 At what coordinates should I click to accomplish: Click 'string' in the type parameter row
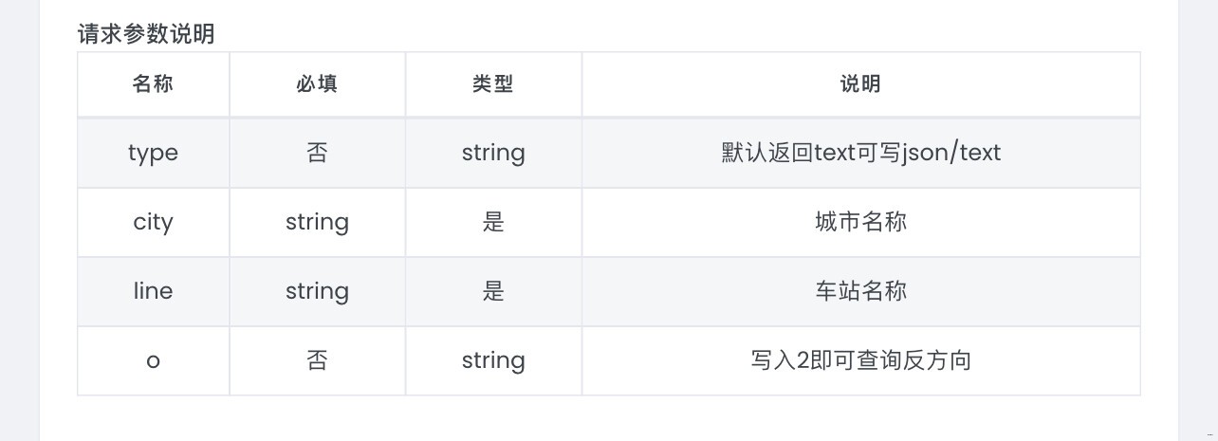(x=493, y=153)
